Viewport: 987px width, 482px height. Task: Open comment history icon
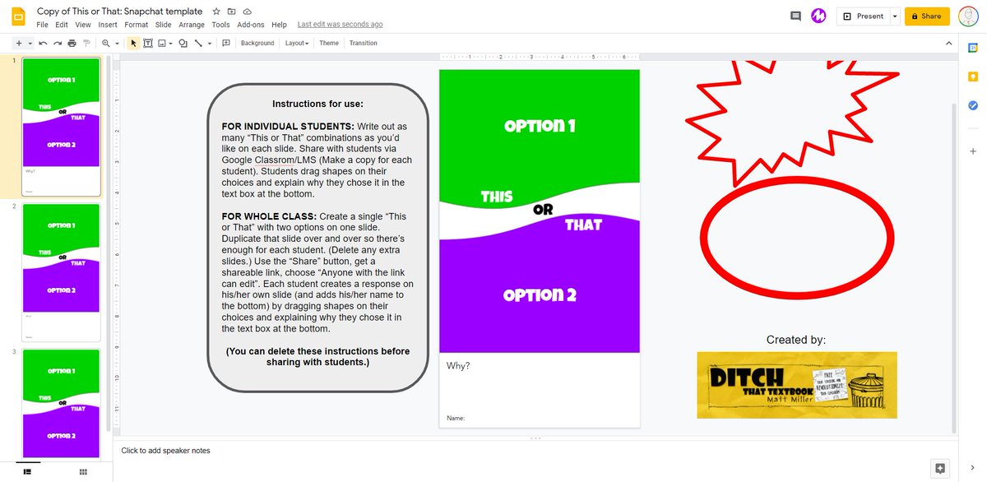(795, 16)
